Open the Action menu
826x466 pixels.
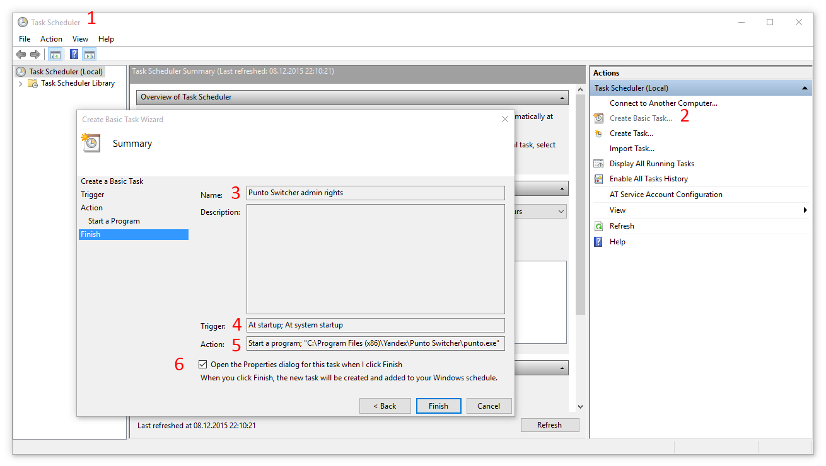coord(51,39)
